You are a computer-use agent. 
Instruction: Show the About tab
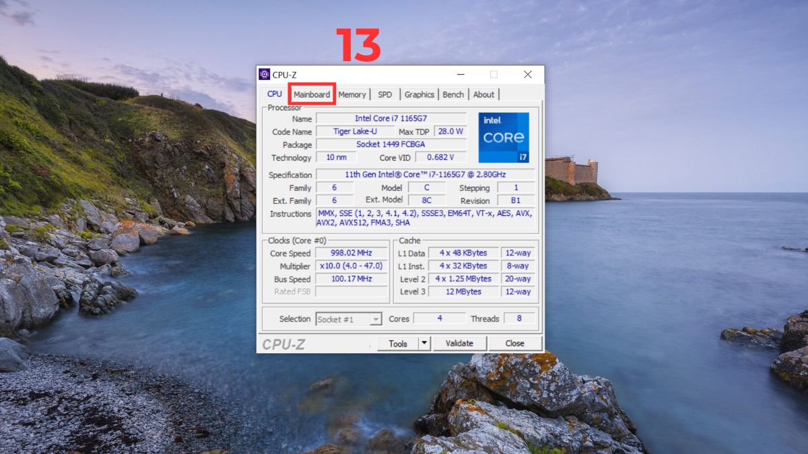pos(483,95)
